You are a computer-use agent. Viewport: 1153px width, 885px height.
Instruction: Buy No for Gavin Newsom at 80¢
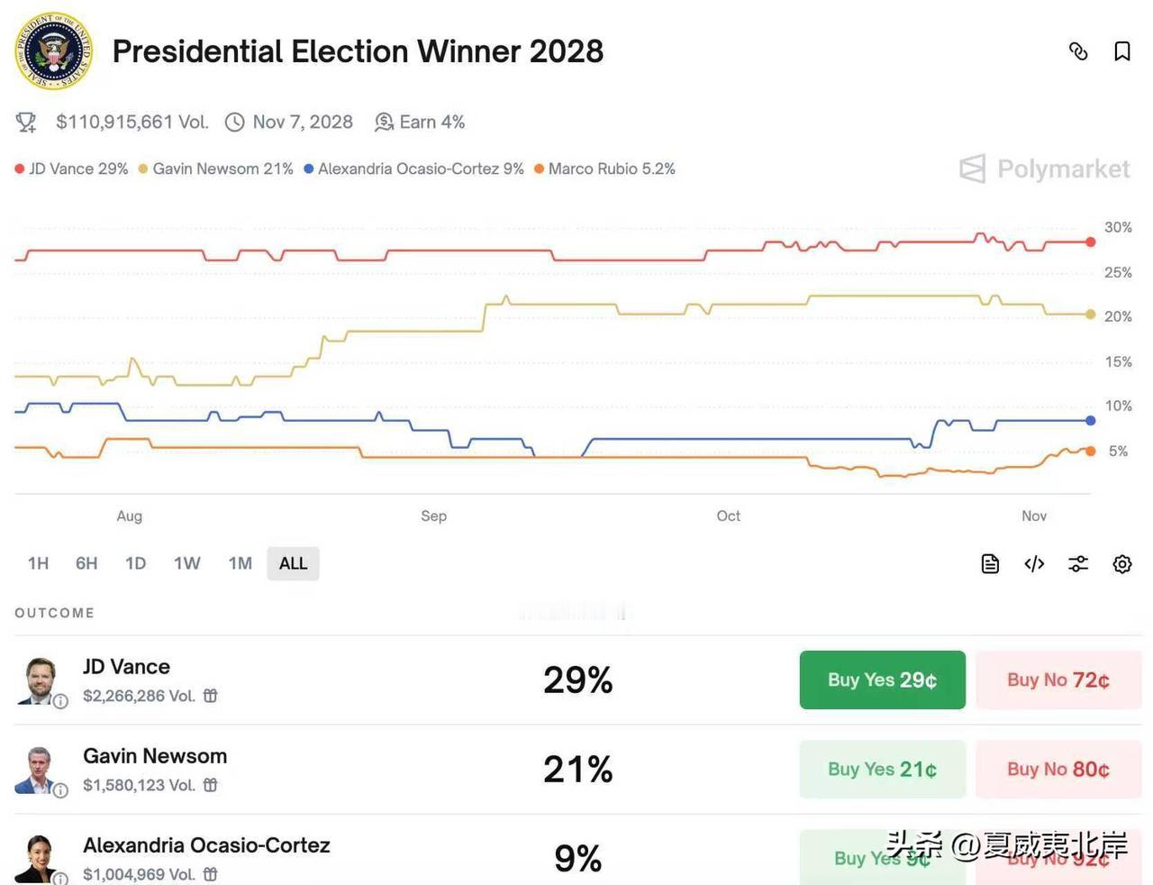coord(1058,769)
